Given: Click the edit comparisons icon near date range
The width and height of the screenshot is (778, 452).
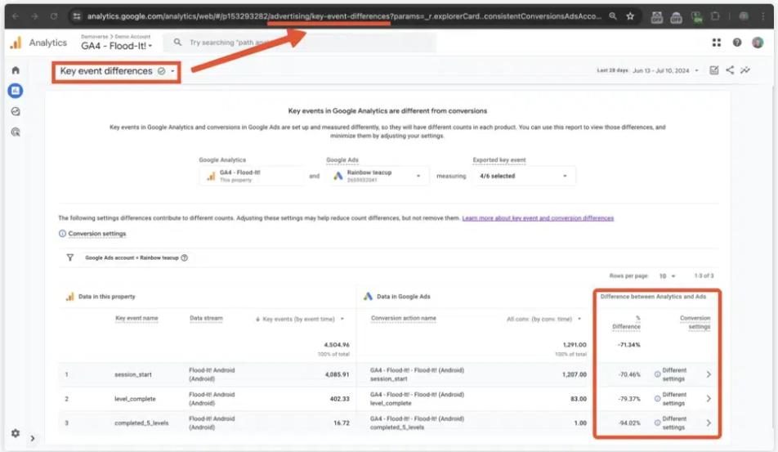Looking at the screenshot, I should point(714,70).
